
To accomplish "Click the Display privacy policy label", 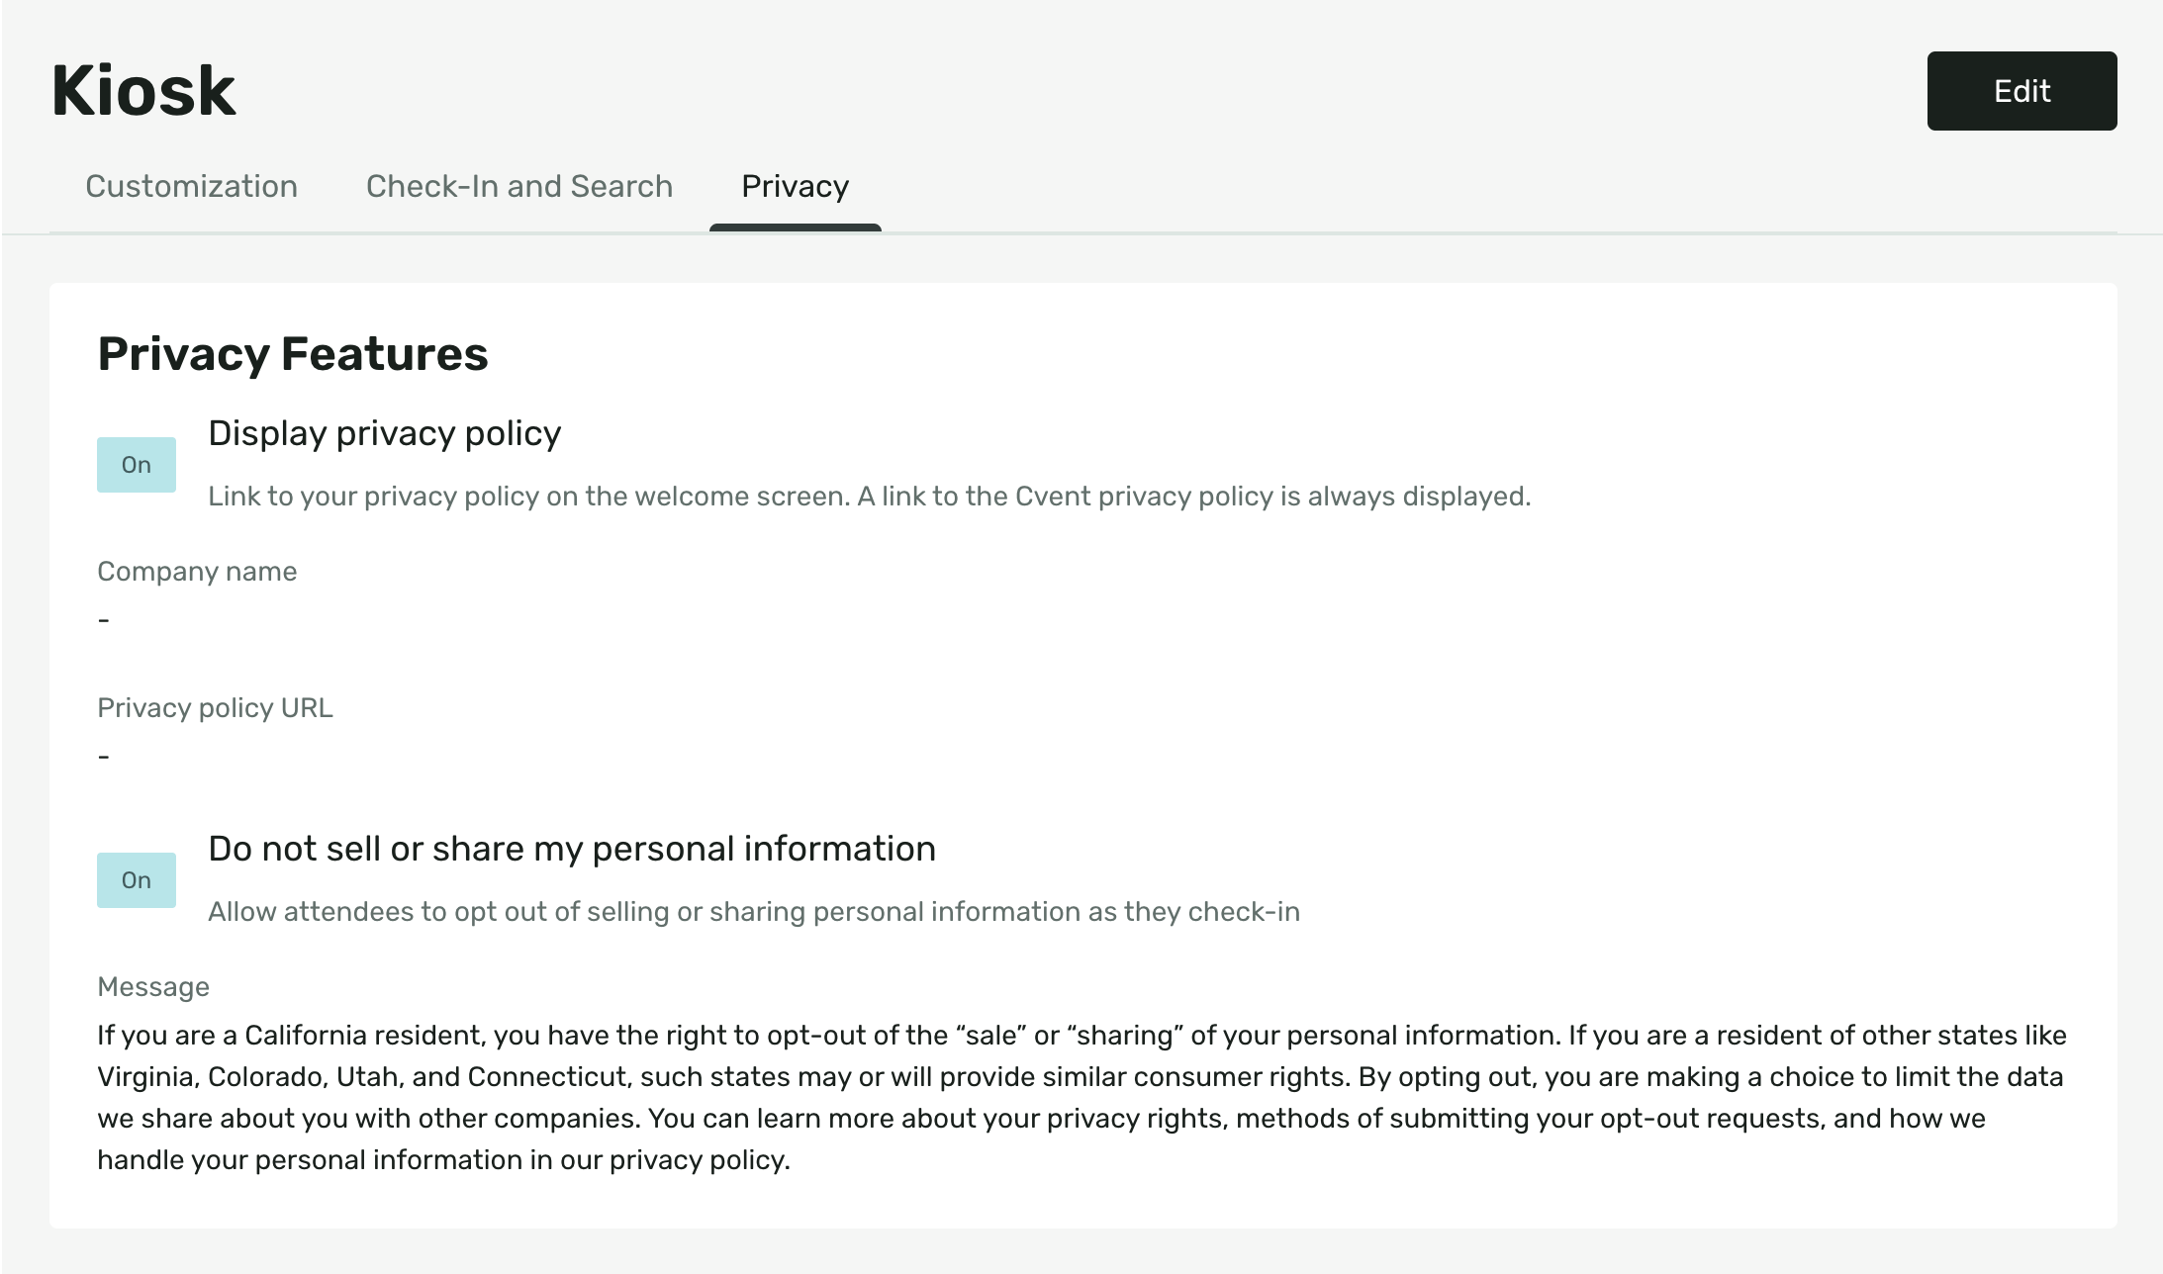I will (x=385, y=433).
